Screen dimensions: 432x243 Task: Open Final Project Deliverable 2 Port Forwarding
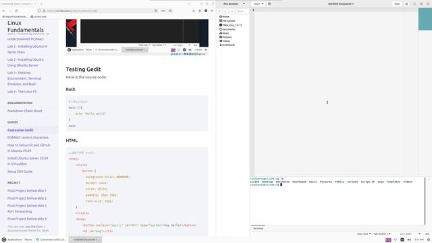tap(27, 209)
